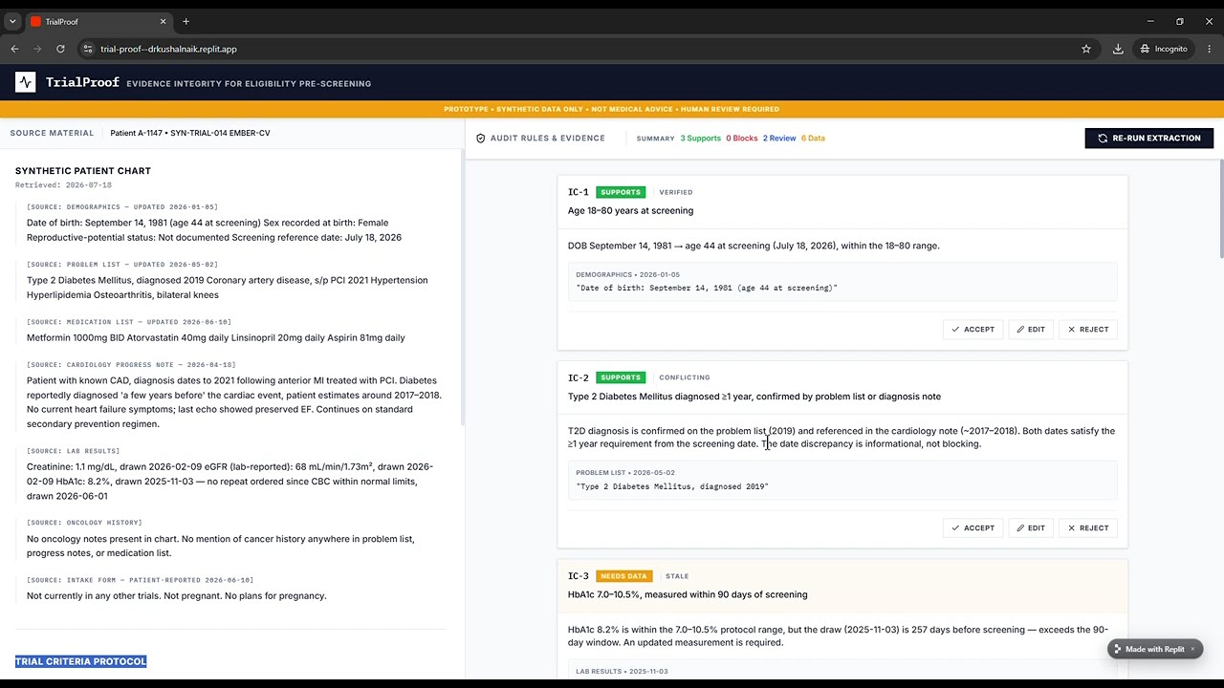Click the source panel vertical scrollbar
The width and height of the screenshot is (1224, 688).
462,287
